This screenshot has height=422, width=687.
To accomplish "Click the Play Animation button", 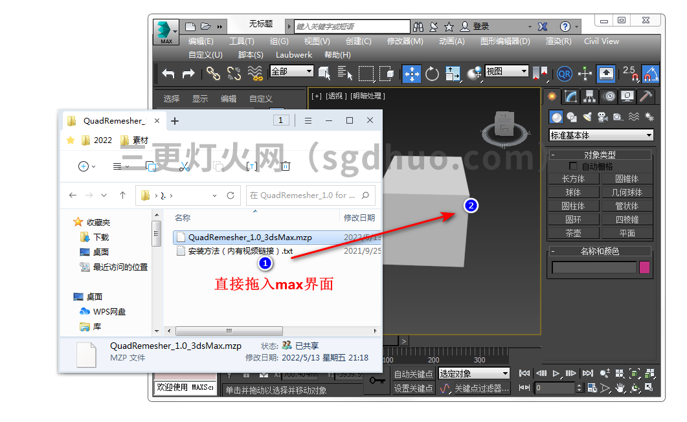I will [x=556, y=373].
